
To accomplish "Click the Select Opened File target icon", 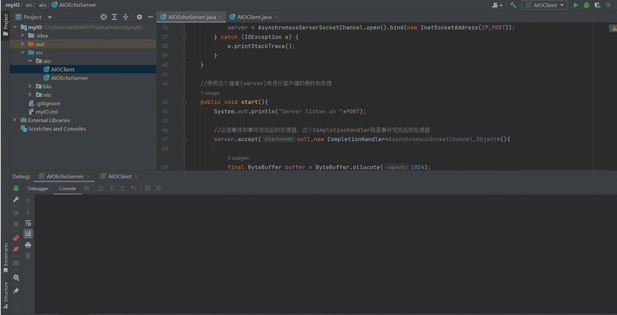I will point(104,17).
